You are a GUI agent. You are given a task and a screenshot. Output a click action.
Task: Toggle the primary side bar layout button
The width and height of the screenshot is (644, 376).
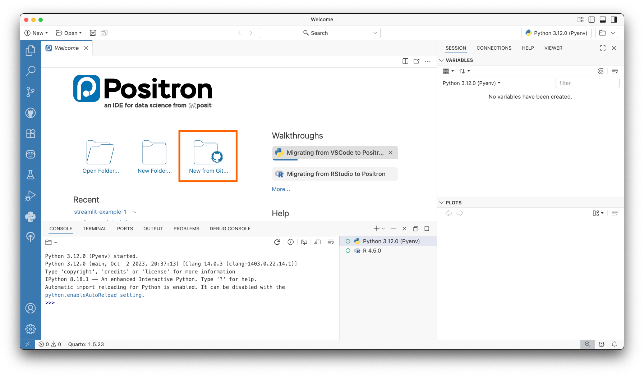[x=592, y=19]
